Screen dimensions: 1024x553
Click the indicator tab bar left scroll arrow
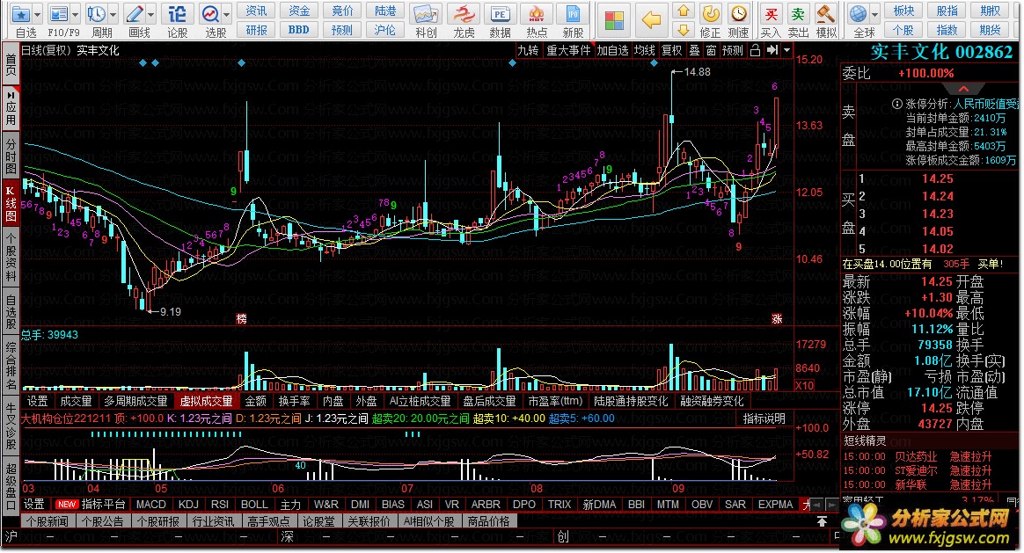817,505
